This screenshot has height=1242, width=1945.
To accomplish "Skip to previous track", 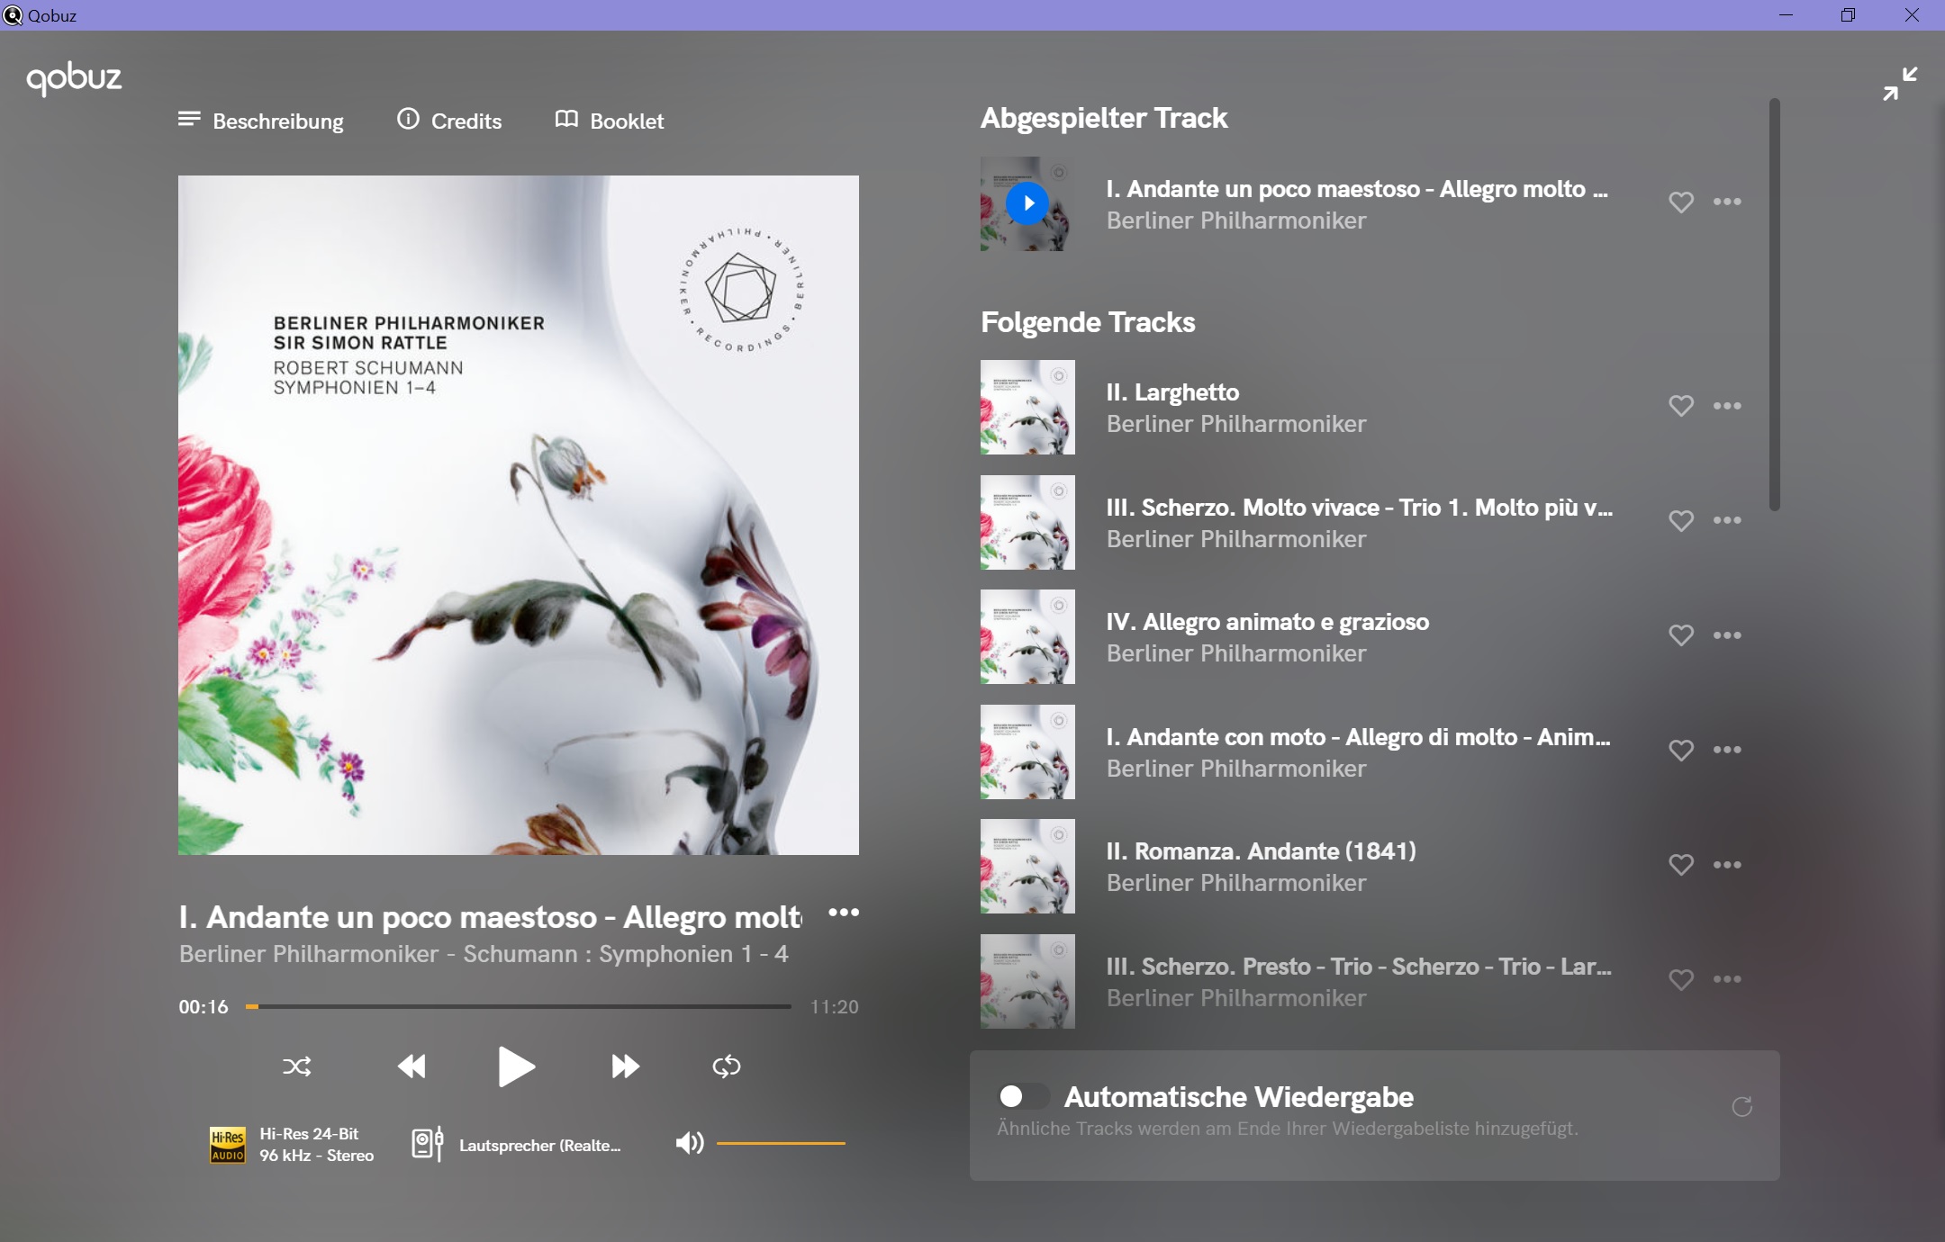I will [412, 1066].
